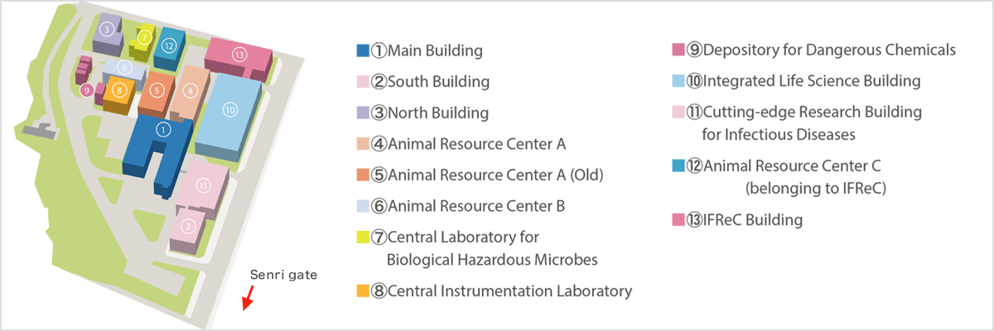
Task: Click the Integrated Life Science Building label
Action: [x=803, y=81]
